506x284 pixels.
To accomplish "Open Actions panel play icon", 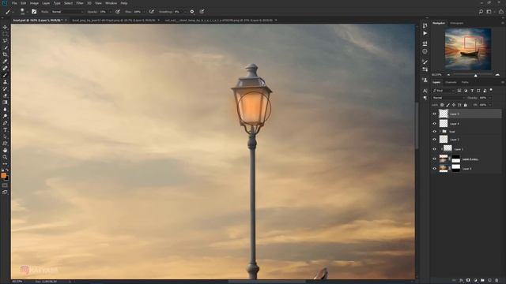I will [x=425, y=33].
